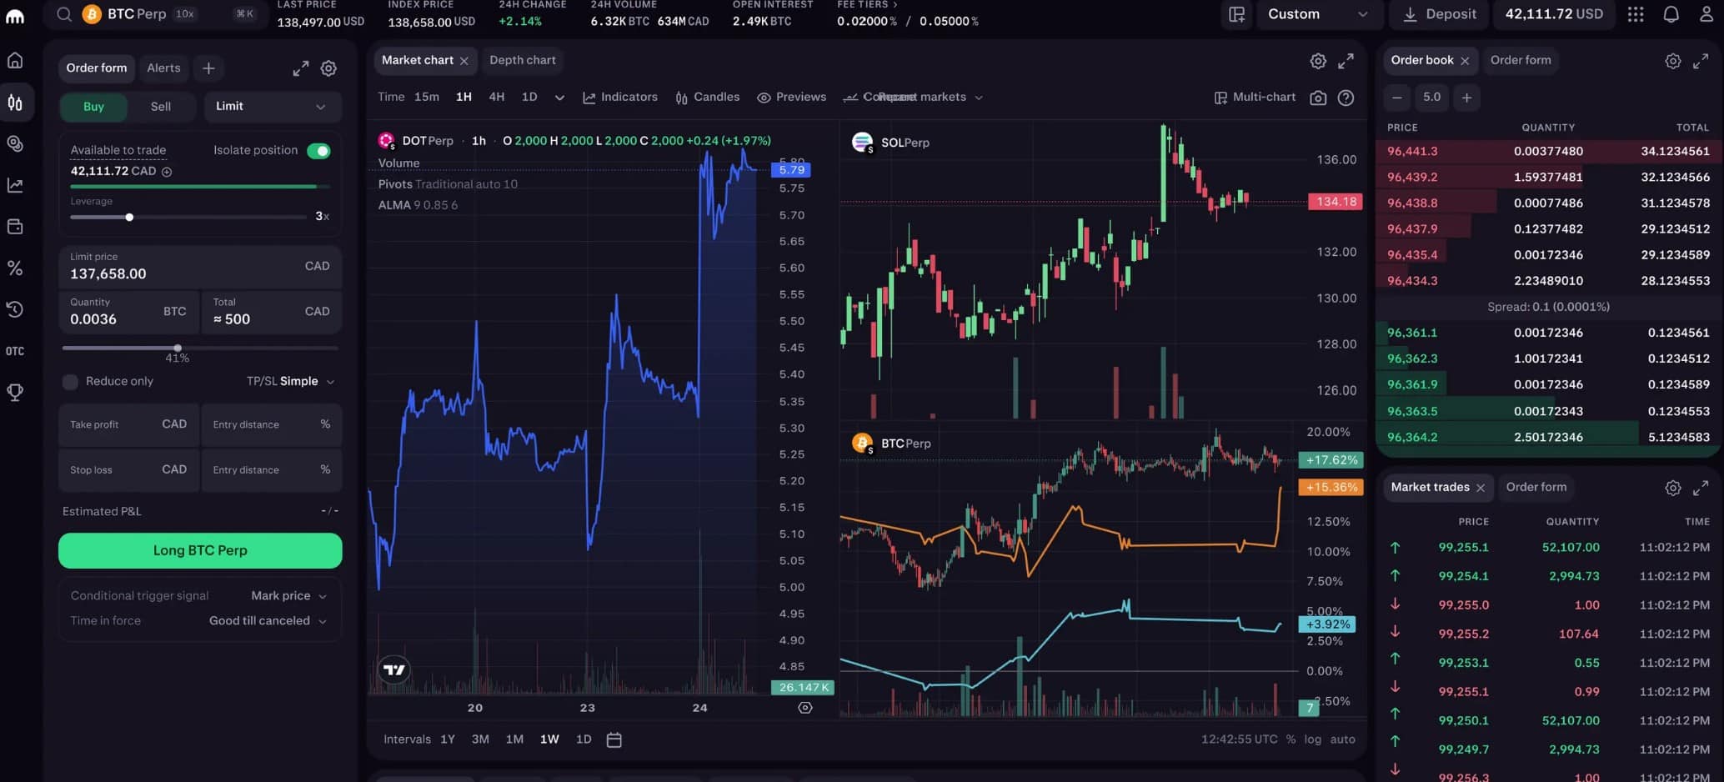Open Market chart panel settings gear
1724x782 pixels.
(1318, 61)
